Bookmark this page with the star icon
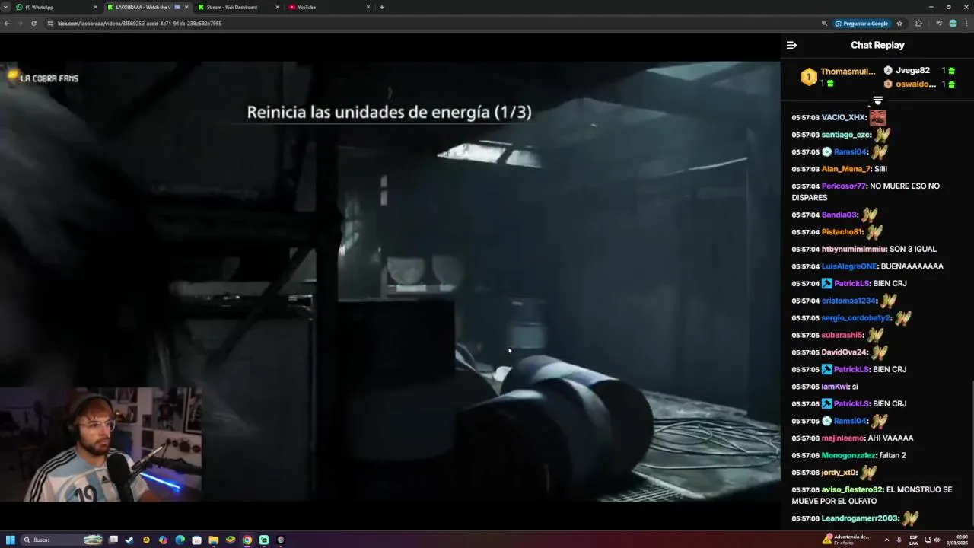The image size is (974, 548). [x=899, y=24]
